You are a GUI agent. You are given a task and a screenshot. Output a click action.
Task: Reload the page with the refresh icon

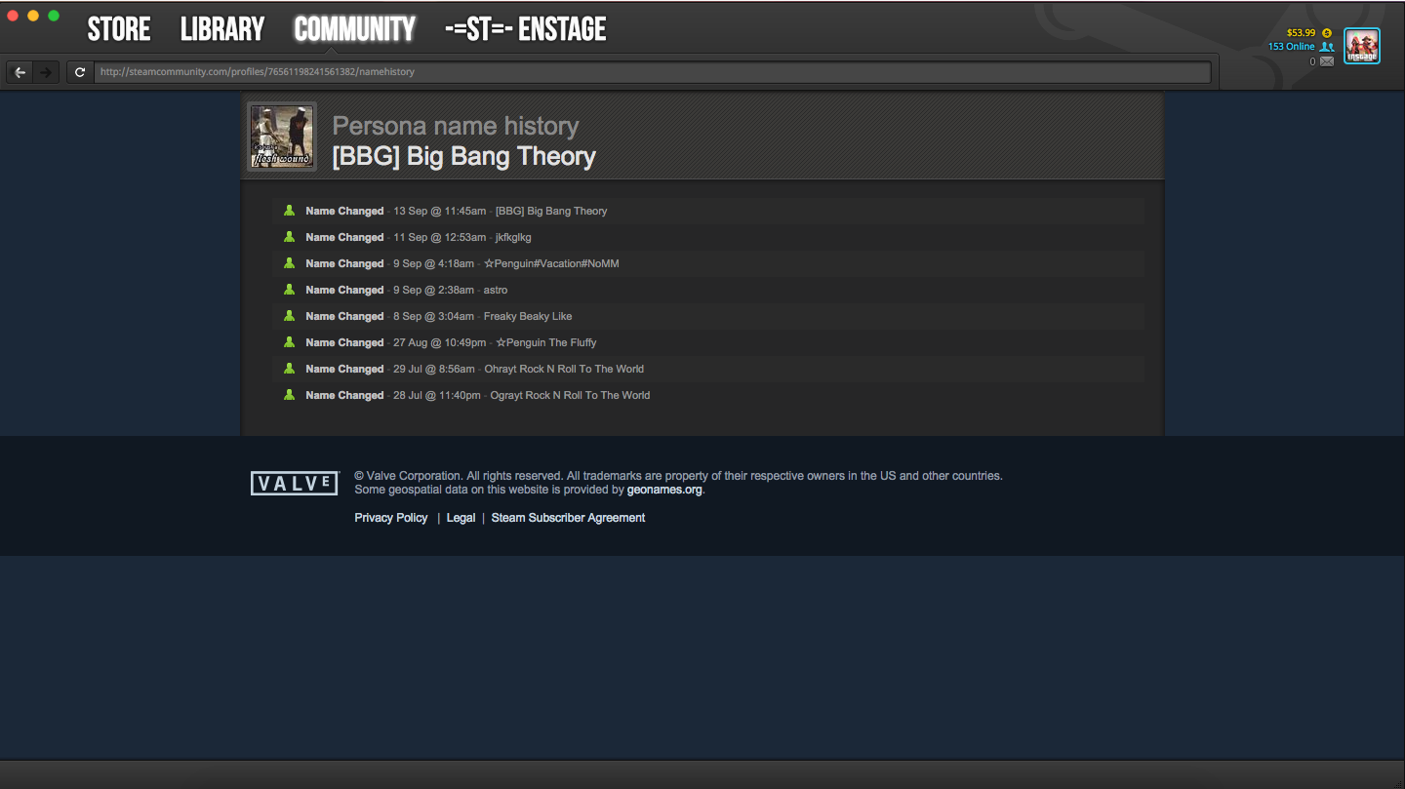pyautogui.click(x=80, y=72)
